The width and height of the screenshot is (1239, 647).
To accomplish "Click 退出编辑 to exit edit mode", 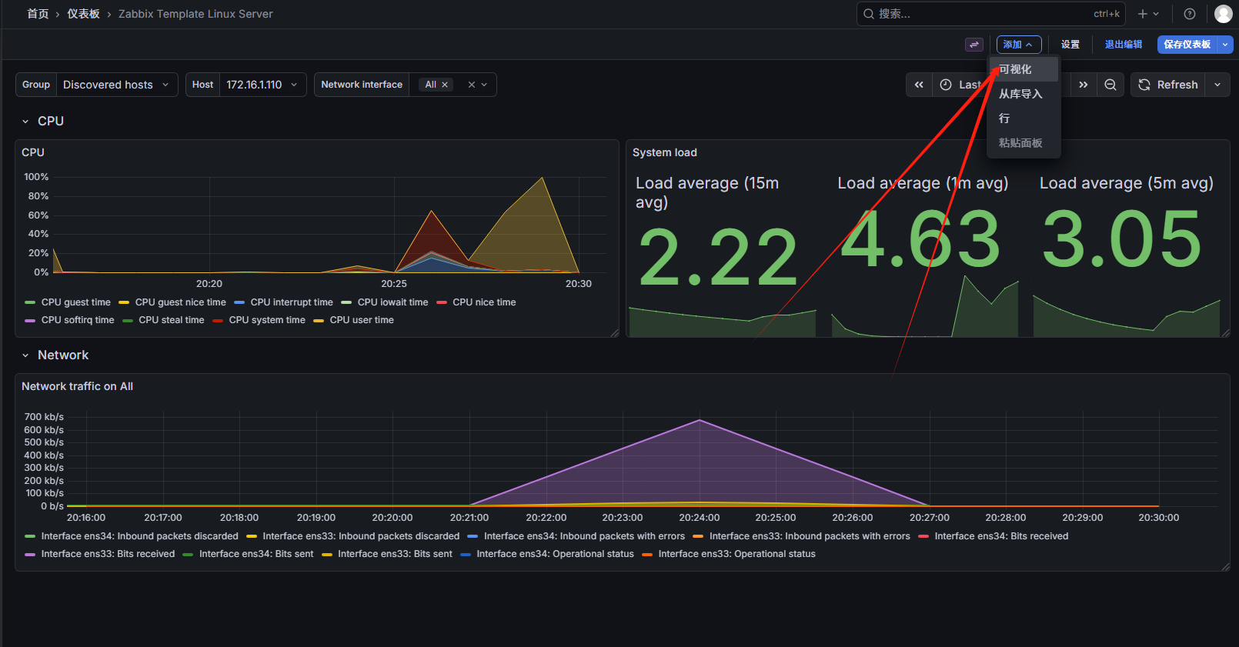I will click(x=1124, y=45).
